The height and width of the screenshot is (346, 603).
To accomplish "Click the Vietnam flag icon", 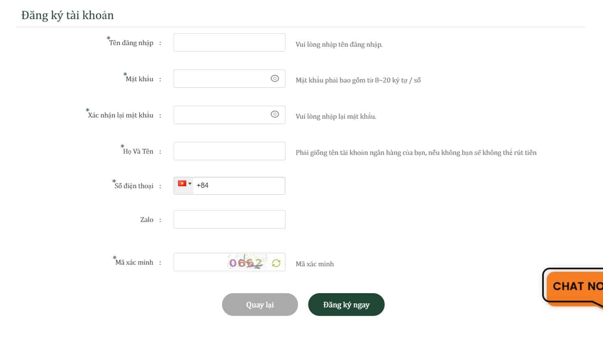I will pos(182,183).
